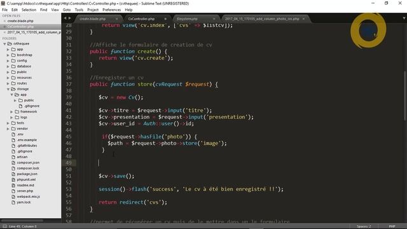Switch to the filesystems.php tab
Viewport: 407px width, 229px height.
193,19
